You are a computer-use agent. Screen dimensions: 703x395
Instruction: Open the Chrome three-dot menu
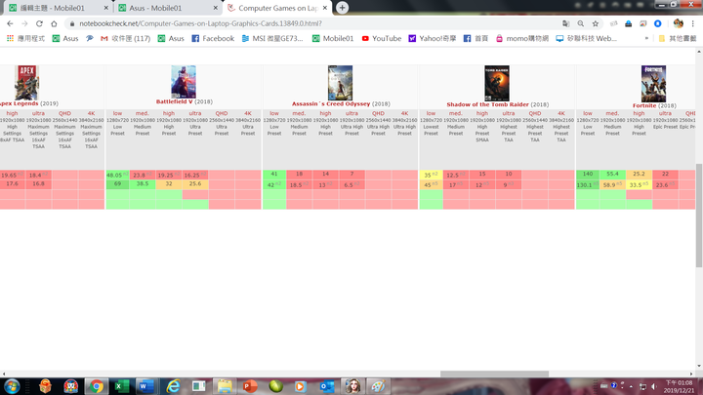coord(693,23)
